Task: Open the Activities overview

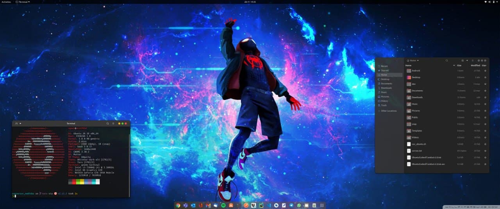Action: [6, 2]
